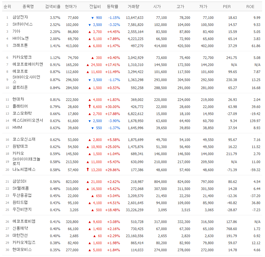265x257 pixels.
Task: Open the 나노씨엠에스 stock link
Action: click(x=24, y=170)
